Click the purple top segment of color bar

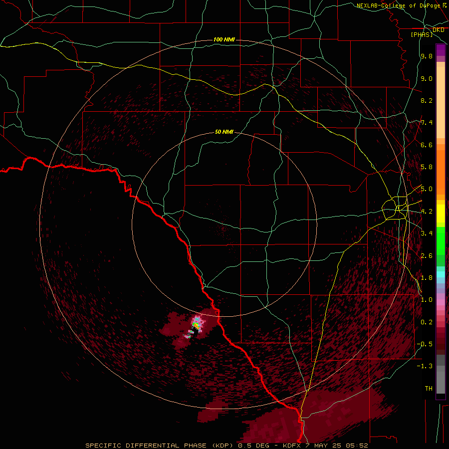[x=441, y=50]
